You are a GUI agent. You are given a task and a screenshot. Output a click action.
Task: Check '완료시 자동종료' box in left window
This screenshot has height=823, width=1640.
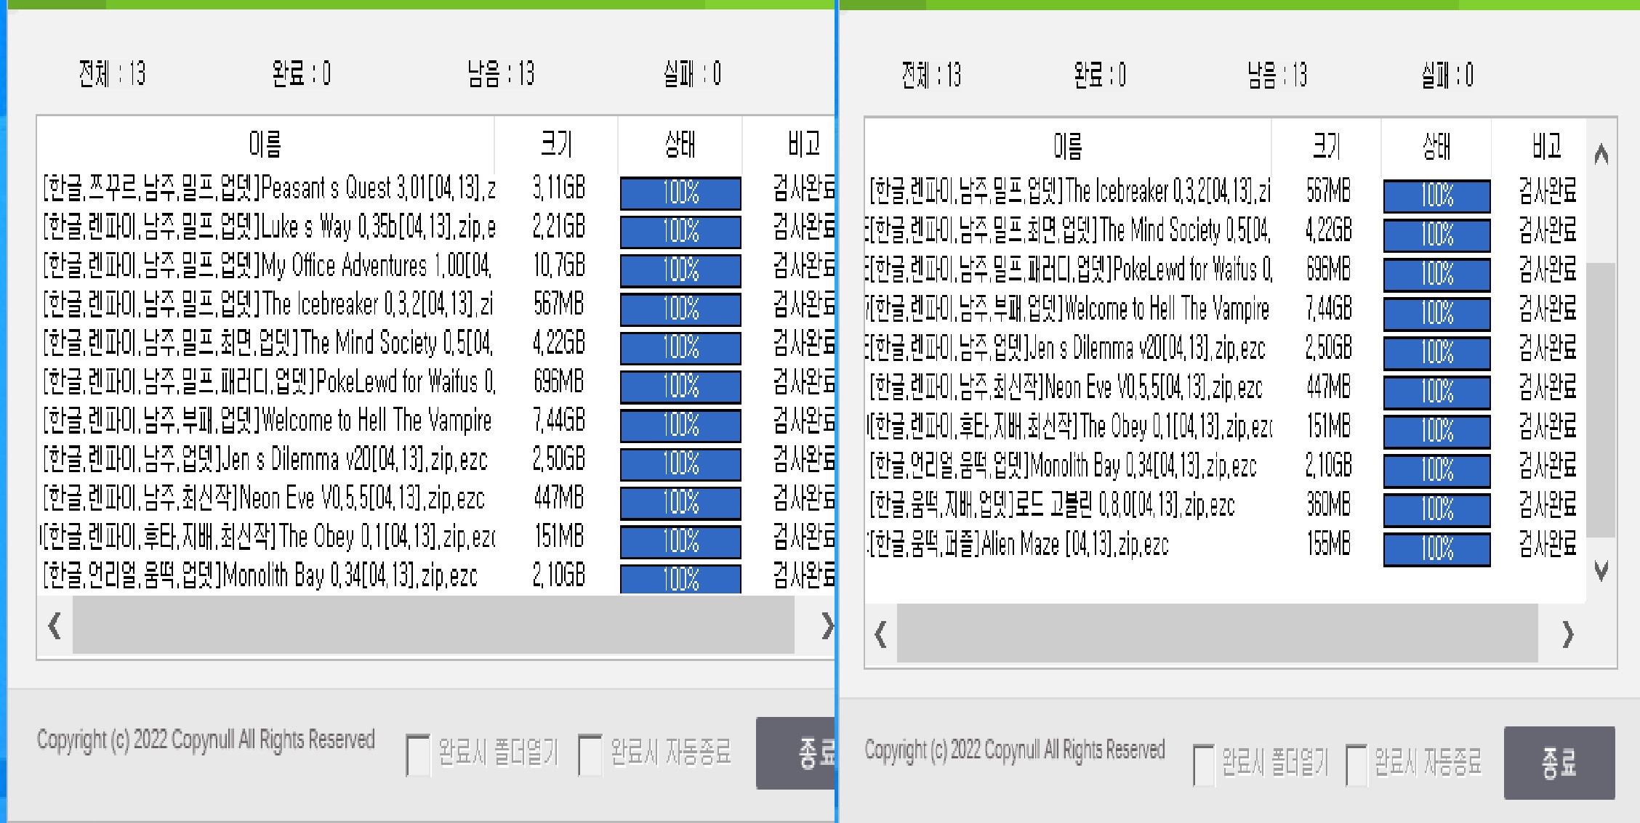pyautogui.click(x=590, y=754)
